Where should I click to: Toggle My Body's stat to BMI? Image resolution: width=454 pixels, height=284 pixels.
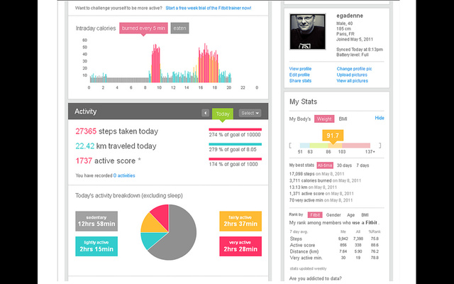[343, 118]
